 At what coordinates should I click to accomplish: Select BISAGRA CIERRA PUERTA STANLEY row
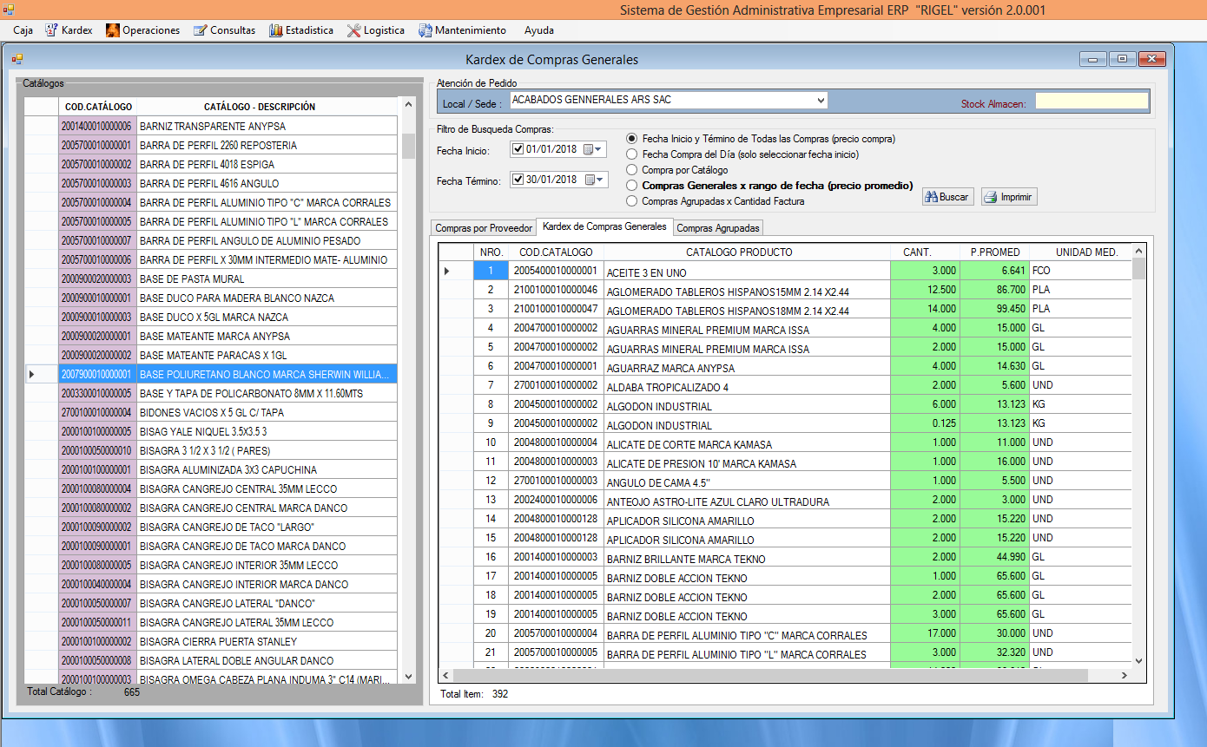(x=211, y=641)
